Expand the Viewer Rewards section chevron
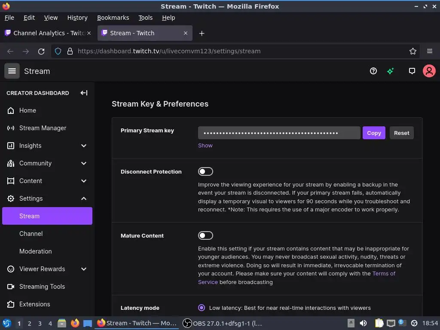The height and width of the screenshot is (330, 440). [x=84, y=269]
